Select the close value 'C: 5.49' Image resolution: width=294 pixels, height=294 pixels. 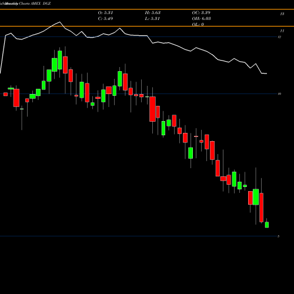[x=105, y=19]
